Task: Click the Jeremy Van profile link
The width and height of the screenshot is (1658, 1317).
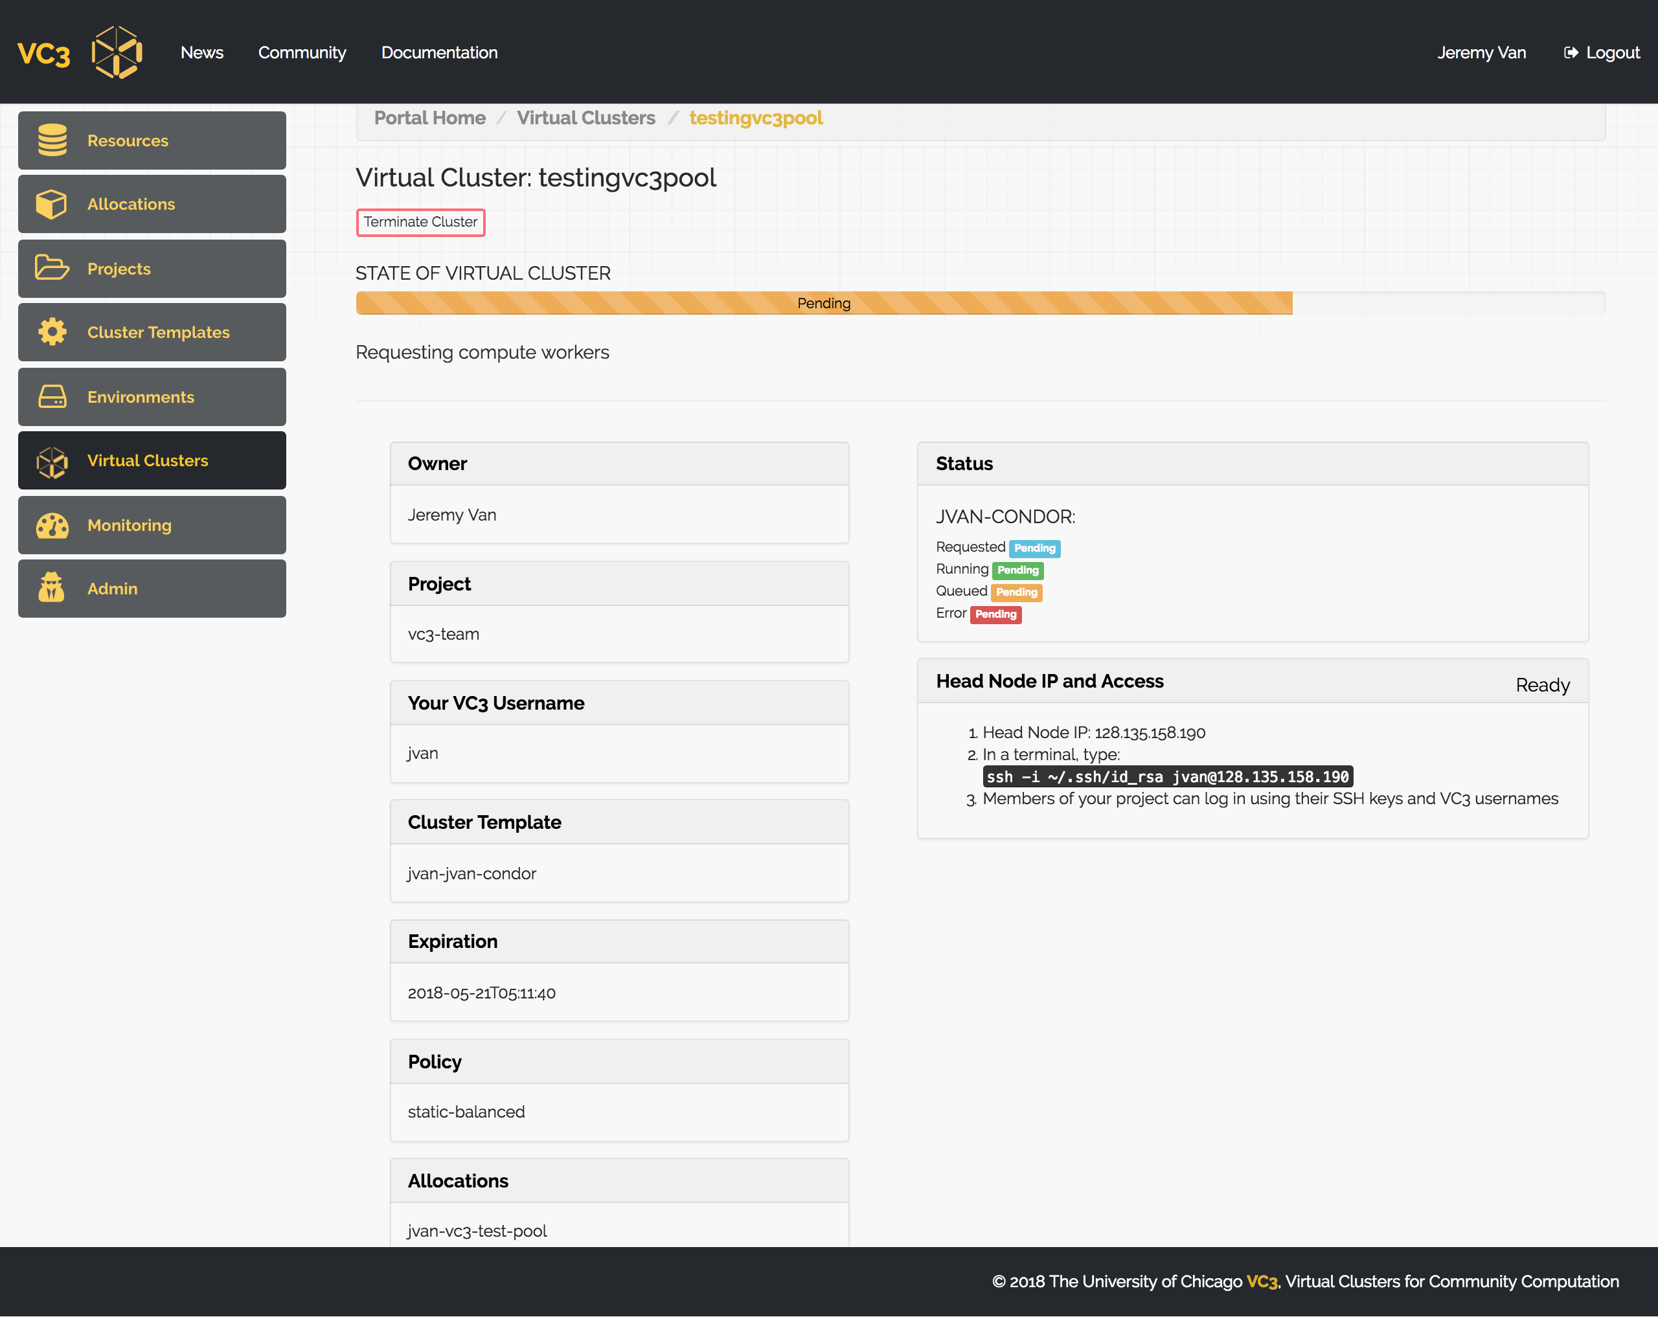Action: [1481, 52]
